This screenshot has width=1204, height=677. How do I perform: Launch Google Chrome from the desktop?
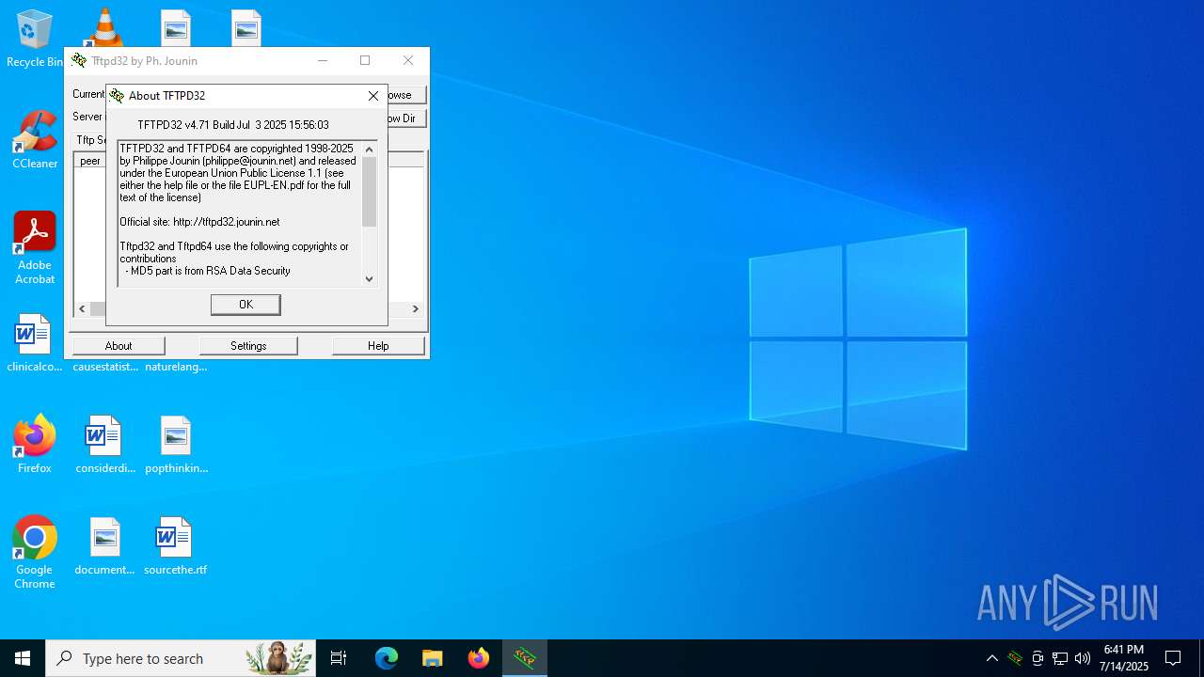[x=35, y=553]
